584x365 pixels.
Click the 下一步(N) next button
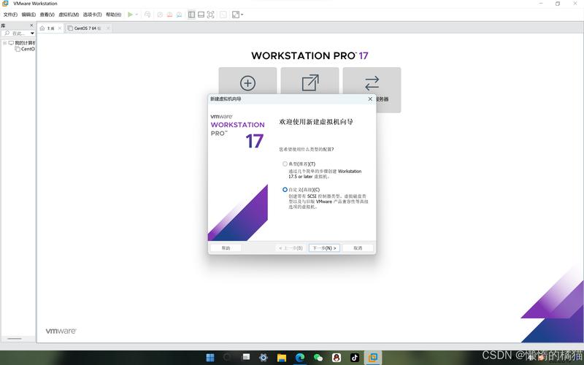(323, 248)
